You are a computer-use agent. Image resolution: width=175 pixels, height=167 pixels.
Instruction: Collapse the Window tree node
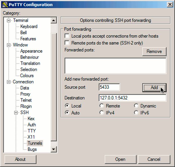pyautogui.click(x=9, y=45)
